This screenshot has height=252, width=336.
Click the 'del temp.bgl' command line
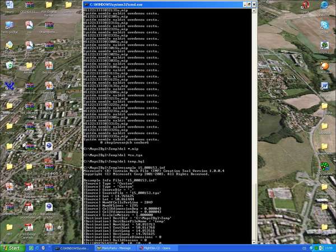pos(114,161)
